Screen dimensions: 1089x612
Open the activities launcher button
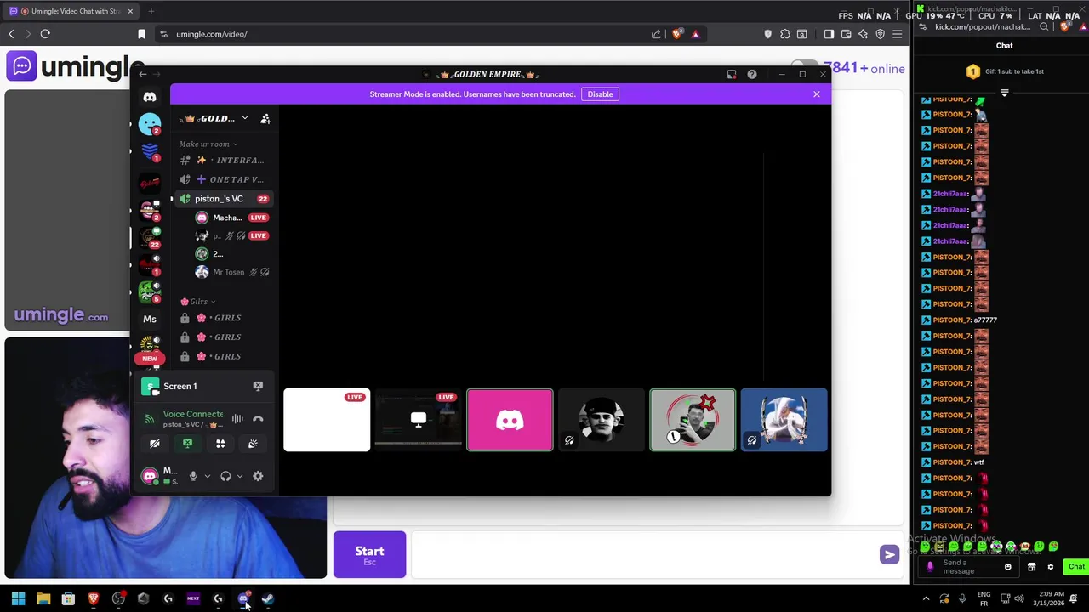220,444
